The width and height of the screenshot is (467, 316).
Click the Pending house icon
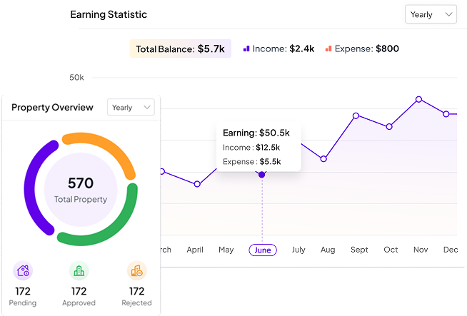coord(23,270)
